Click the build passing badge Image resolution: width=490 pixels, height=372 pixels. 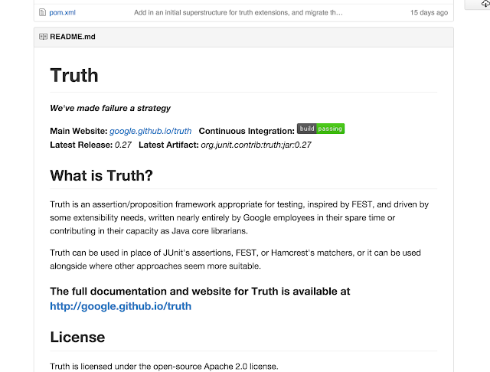321,129
